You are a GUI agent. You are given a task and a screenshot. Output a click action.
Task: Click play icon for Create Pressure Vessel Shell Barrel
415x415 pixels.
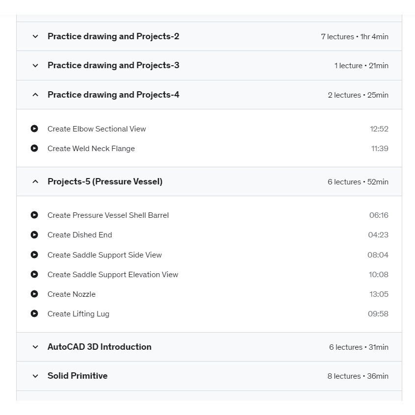pos(34,215)
